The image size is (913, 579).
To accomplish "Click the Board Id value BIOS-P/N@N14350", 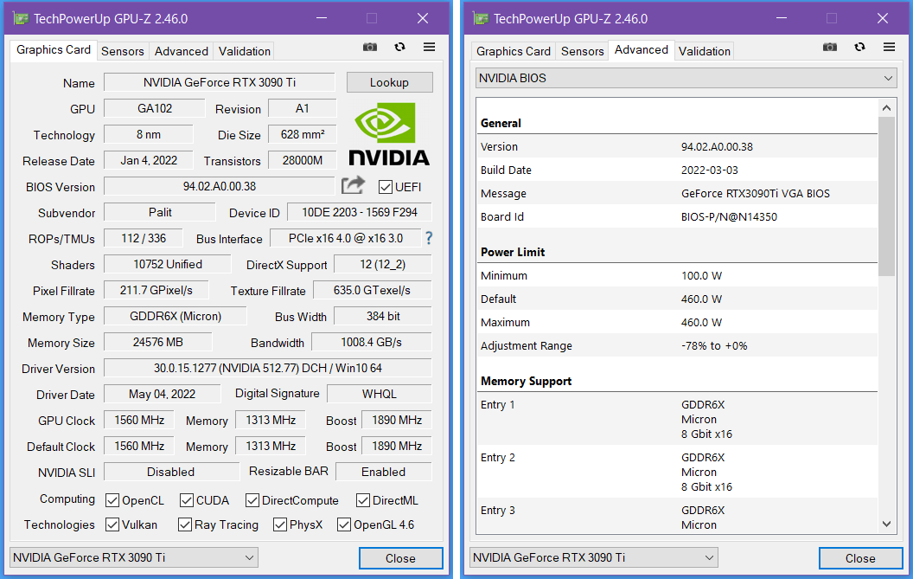I will click(x=729, y=217).
